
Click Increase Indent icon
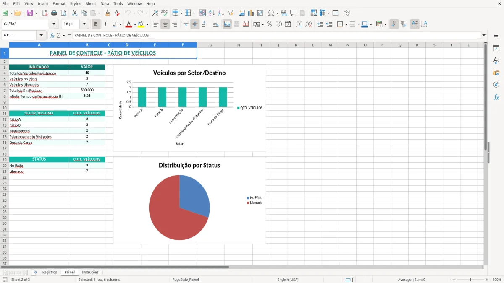point(320,24)
